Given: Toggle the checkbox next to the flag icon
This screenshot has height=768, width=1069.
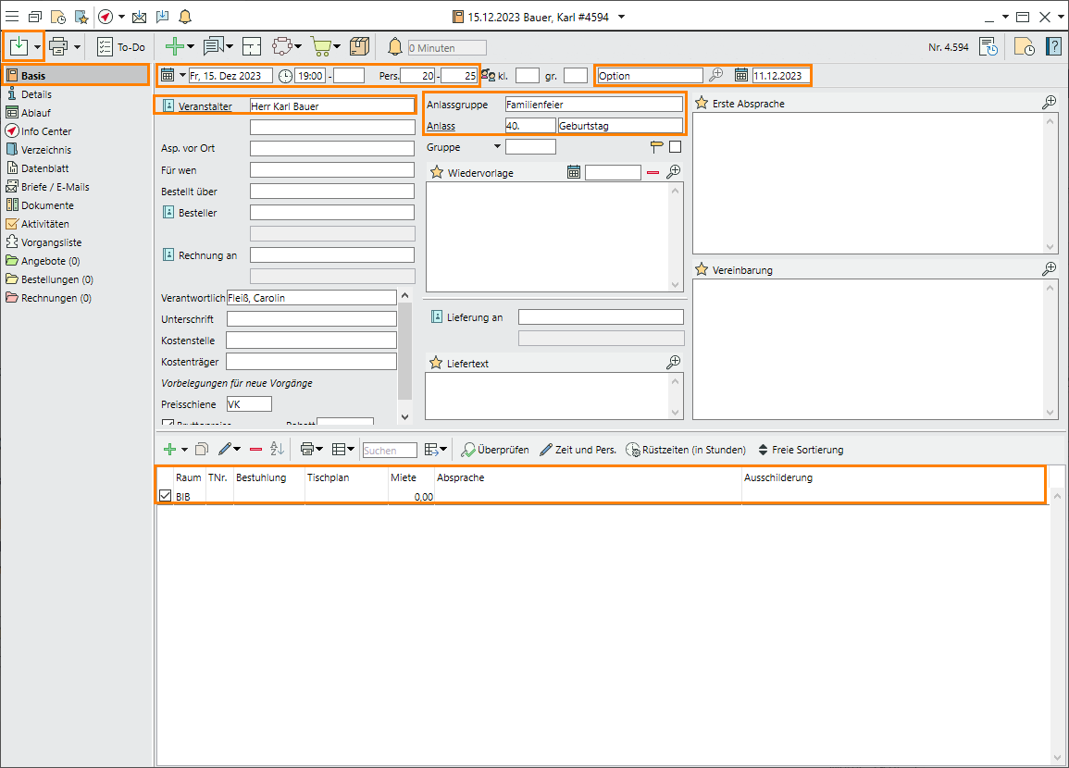Looking at the screenshot, I should [x=675, y=146].
